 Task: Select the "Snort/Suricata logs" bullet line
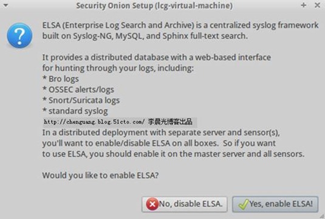pyautogui.click(x=81, y=100)
